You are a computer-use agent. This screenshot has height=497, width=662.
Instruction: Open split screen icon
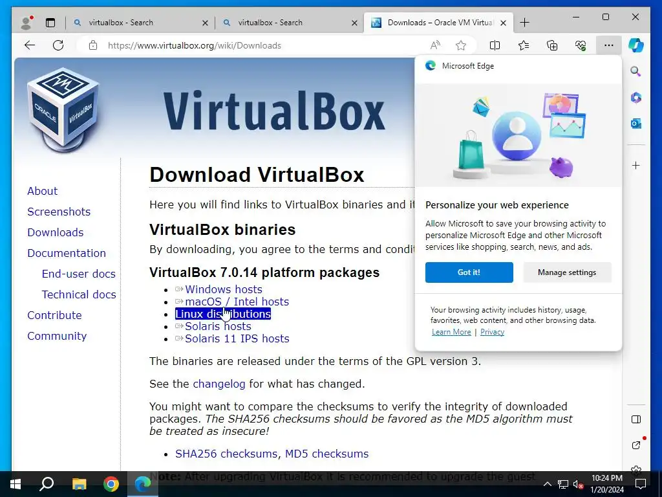(x=495, y=45)
